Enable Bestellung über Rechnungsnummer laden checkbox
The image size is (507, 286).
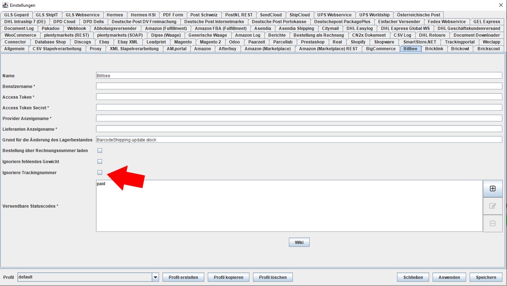100,151
